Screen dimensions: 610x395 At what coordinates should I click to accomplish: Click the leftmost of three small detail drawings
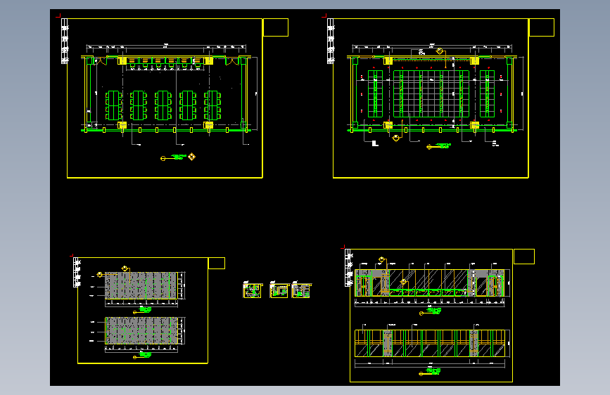(253, 290)
